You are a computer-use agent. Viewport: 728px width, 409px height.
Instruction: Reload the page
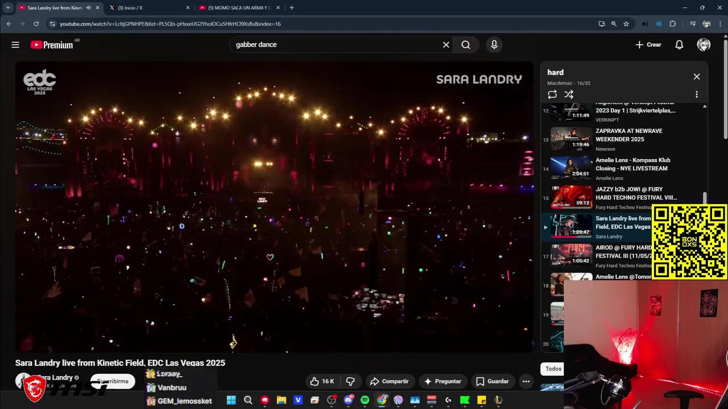coord(36,24)
